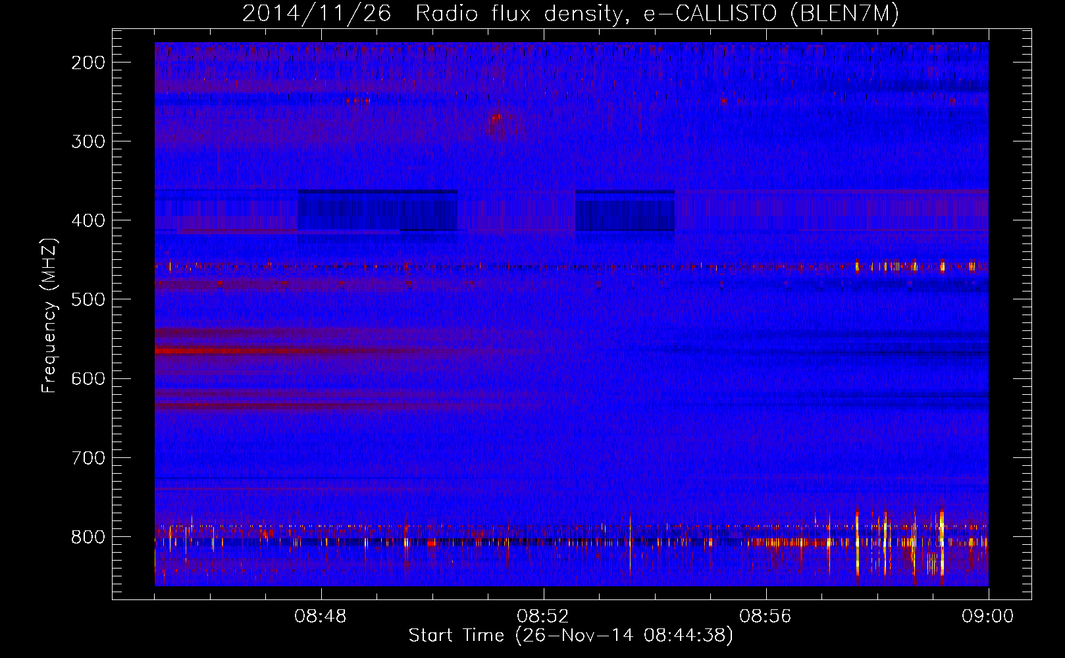The width and height of the screenshot is (1065, 658).
Task: Click the 08:56 time tick label
Action: tap(766, 617)
